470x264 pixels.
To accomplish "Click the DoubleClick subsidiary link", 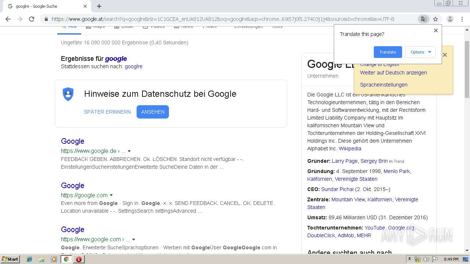I will [321, 235].
